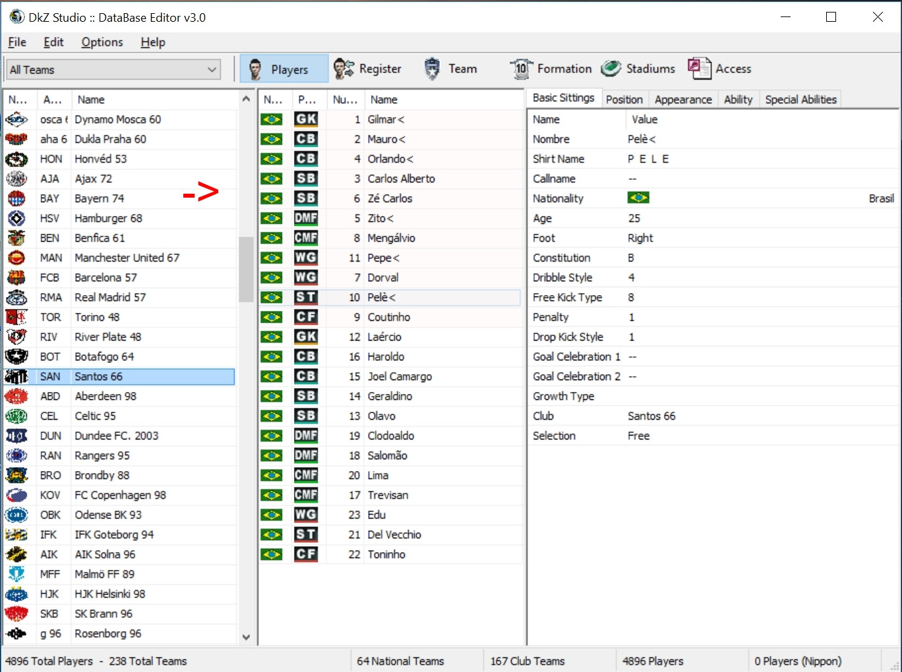
Task: Expand the All Teams dropdown
Action: pyautogui.click(x=113, y=69)
